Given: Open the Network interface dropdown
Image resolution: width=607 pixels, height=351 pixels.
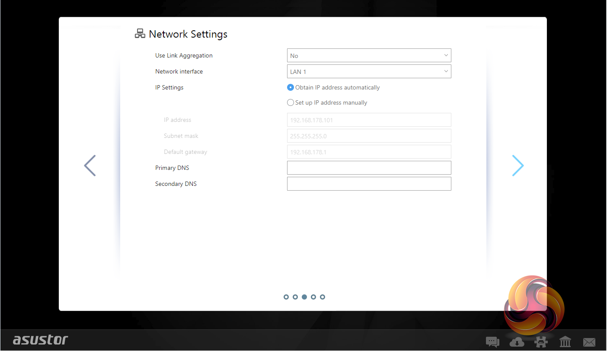Looking at the screenshot, I should (x=369, y=72).
